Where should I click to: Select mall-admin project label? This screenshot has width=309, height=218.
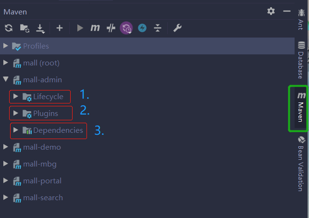click(43, 80)
